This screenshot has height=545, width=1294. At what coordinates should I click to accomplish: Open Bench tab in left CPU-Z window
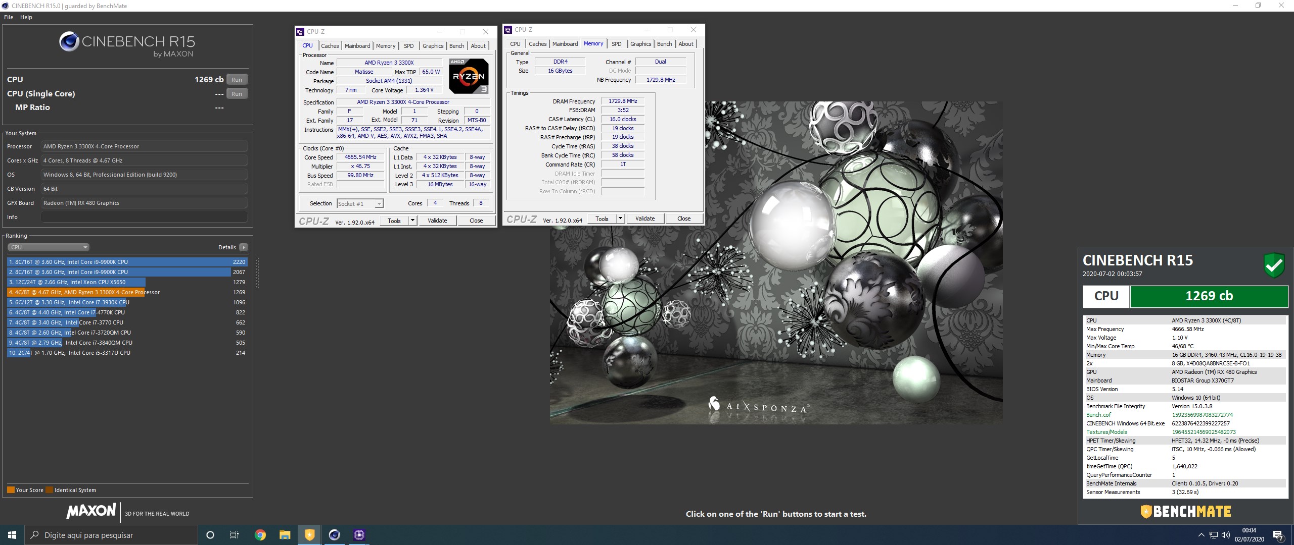[x=456, y=46]
